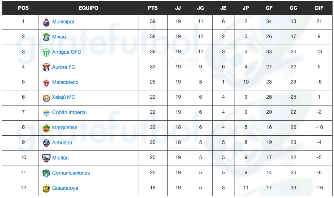
Task: Click the PTS column header
Action: [x=153, y=8]
